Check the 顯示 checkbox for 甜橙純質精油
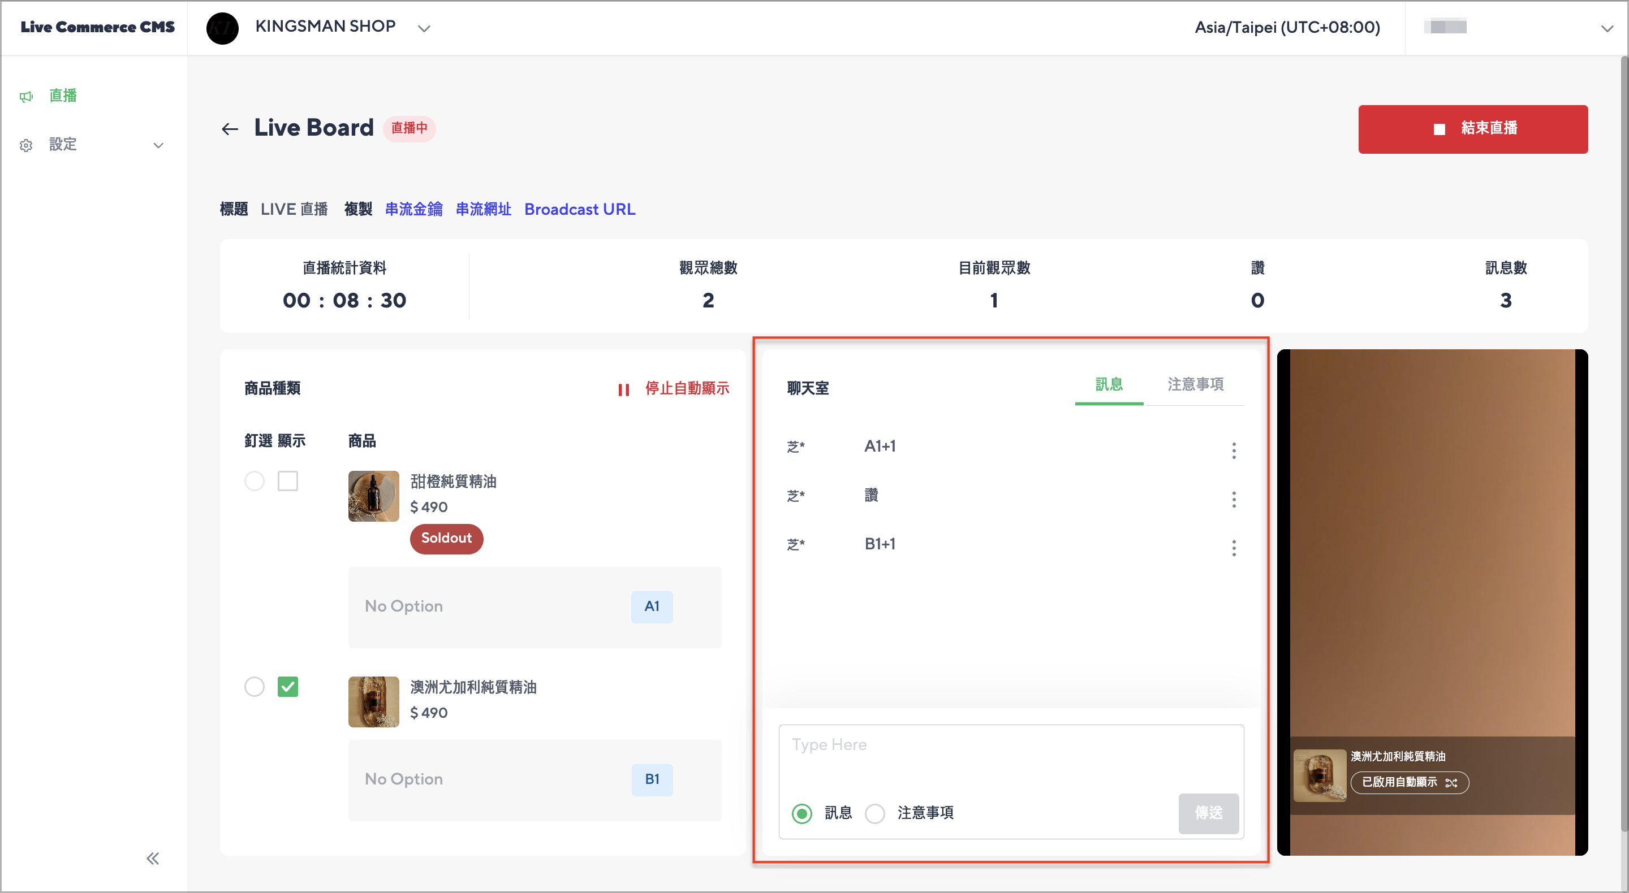Viewport: 1629px width, 893px height. coord(288,481)
